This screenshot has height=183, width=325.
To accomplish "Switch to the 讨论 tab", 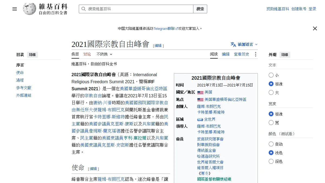I will [x=87, y=54].
